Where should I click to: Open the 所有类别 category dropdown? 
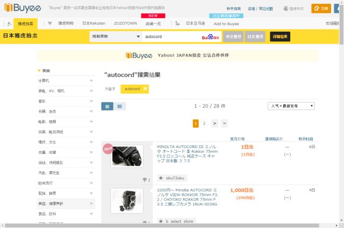click(114, 36)
